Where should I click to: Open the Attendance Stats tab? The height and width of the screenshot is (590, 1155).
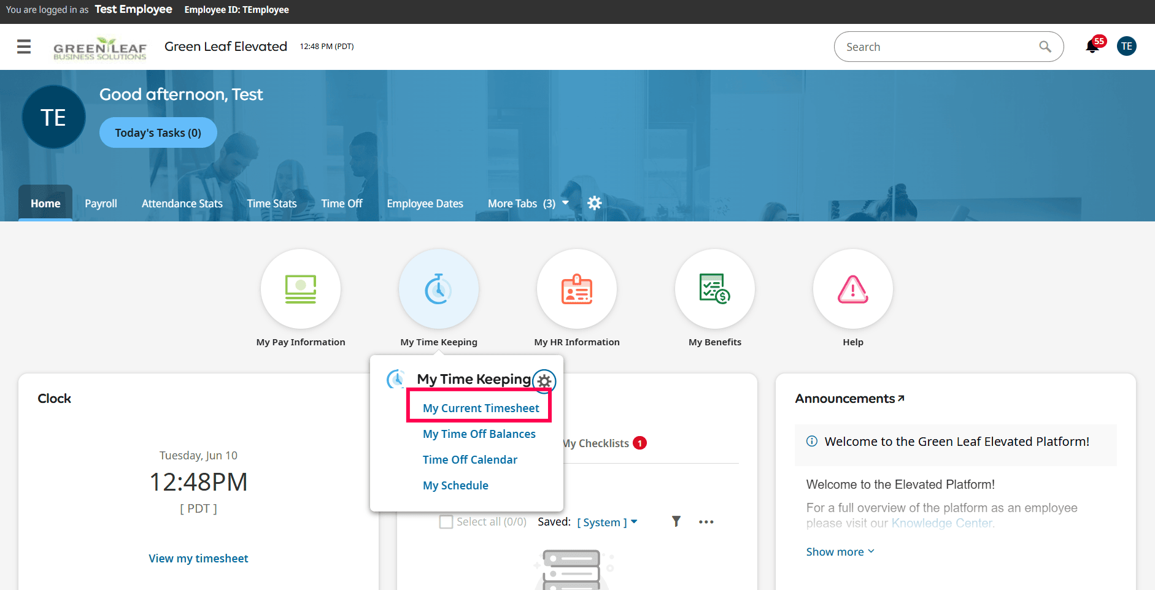pos(182,204)
